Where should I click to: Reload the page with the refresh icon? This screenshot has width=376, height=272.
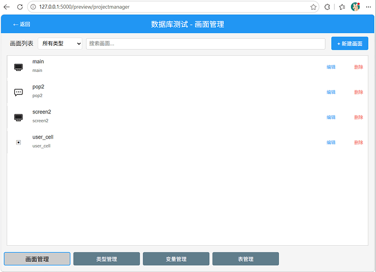point(20,7)
